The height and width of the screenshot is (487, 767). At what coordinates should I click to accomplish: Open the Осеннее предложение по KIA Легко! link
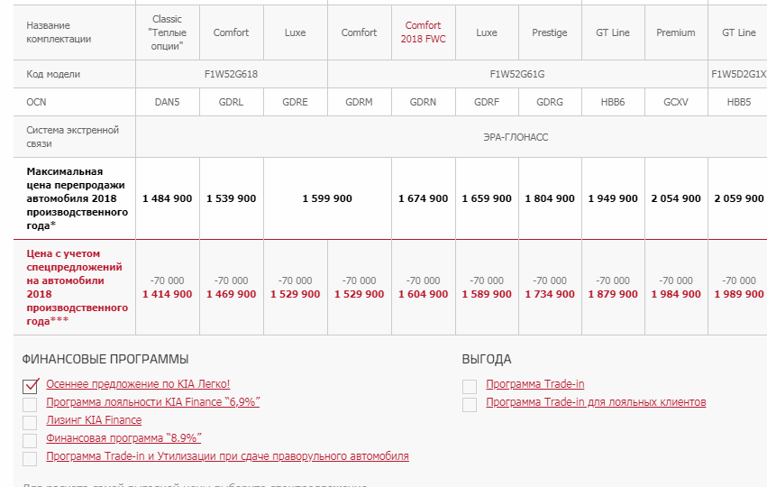[138, 384]
